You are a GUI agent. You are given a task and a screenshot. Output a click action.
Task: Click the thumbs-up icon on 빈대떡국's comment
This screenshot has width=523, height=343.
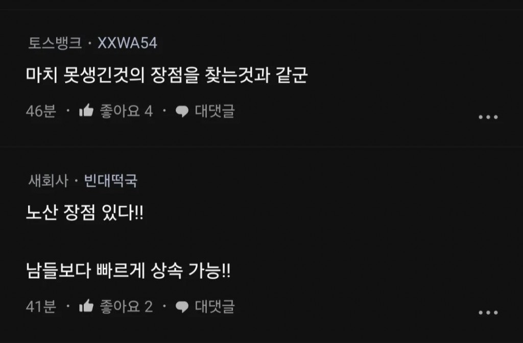86,306
